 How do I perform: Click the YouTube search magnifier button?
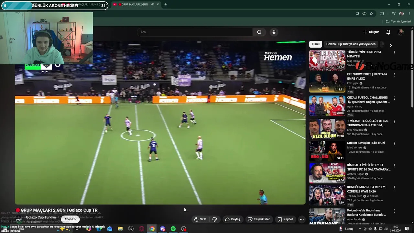point(259,32)
